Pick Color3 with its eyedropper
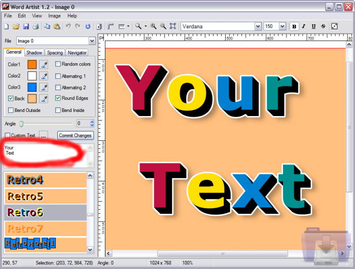This screenshot has width=355, height=269. [x=44, y=87]
